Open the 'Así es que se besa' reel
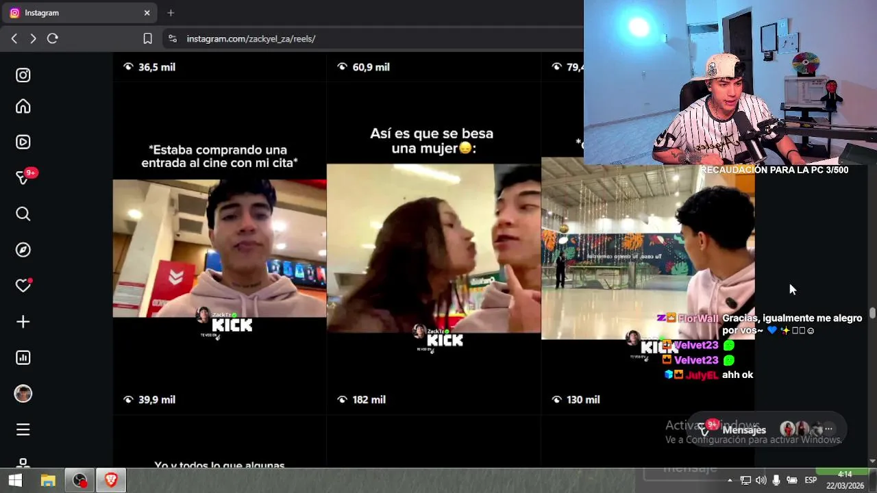The height and width of the screenshot is (493, 877). pyautogui.click(x=434, y=248)
